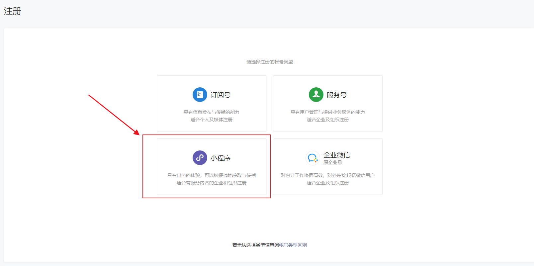Click the 原企业号 subtitle text
The image size is (534, 266).
click(x=333, y=162)
